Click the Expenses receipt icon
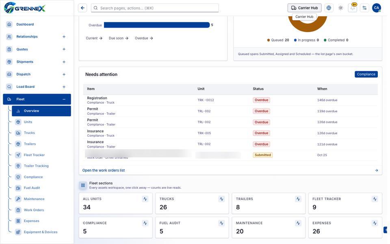This screenshot has height=244, width=390. coord(18,221)
